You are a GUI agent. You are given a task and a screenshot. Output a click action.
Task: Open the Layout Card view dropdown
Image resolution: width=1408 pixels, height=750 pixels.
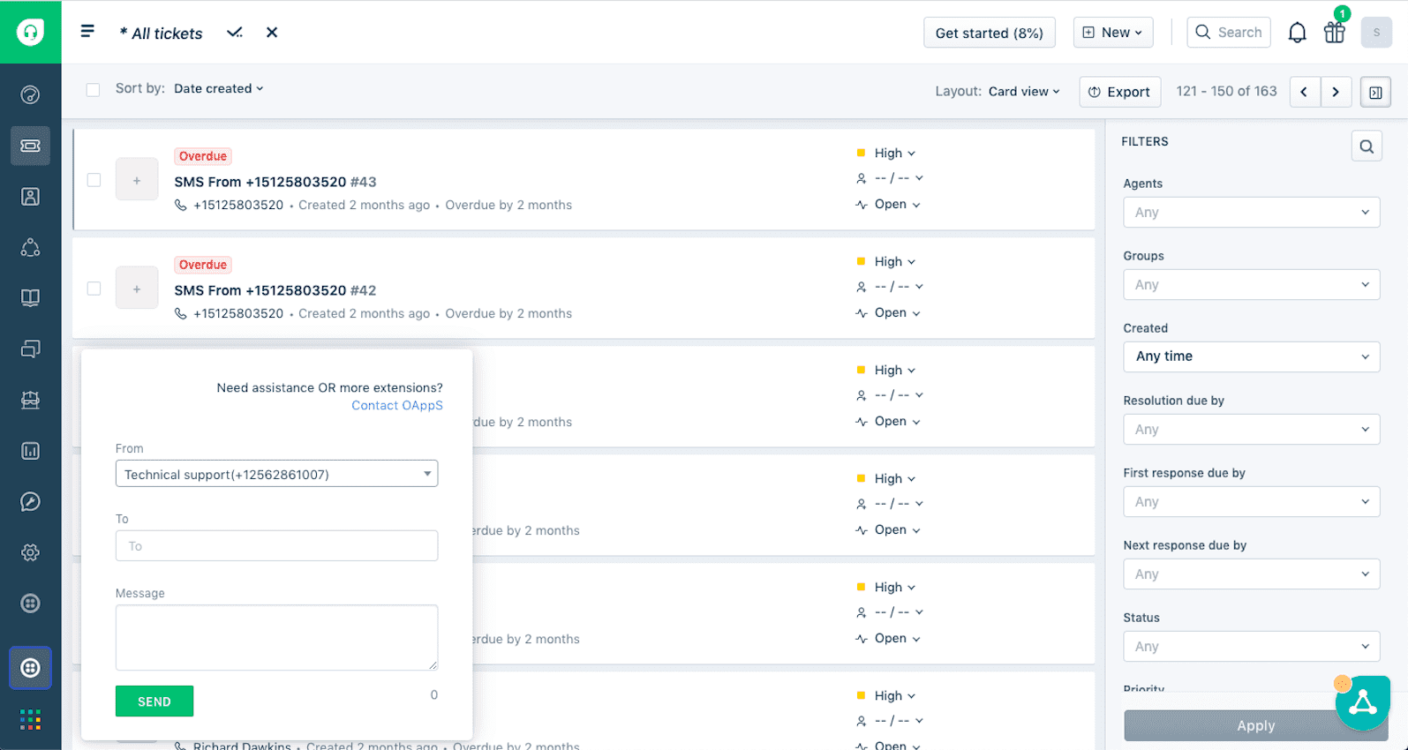tap(1024, 91)
